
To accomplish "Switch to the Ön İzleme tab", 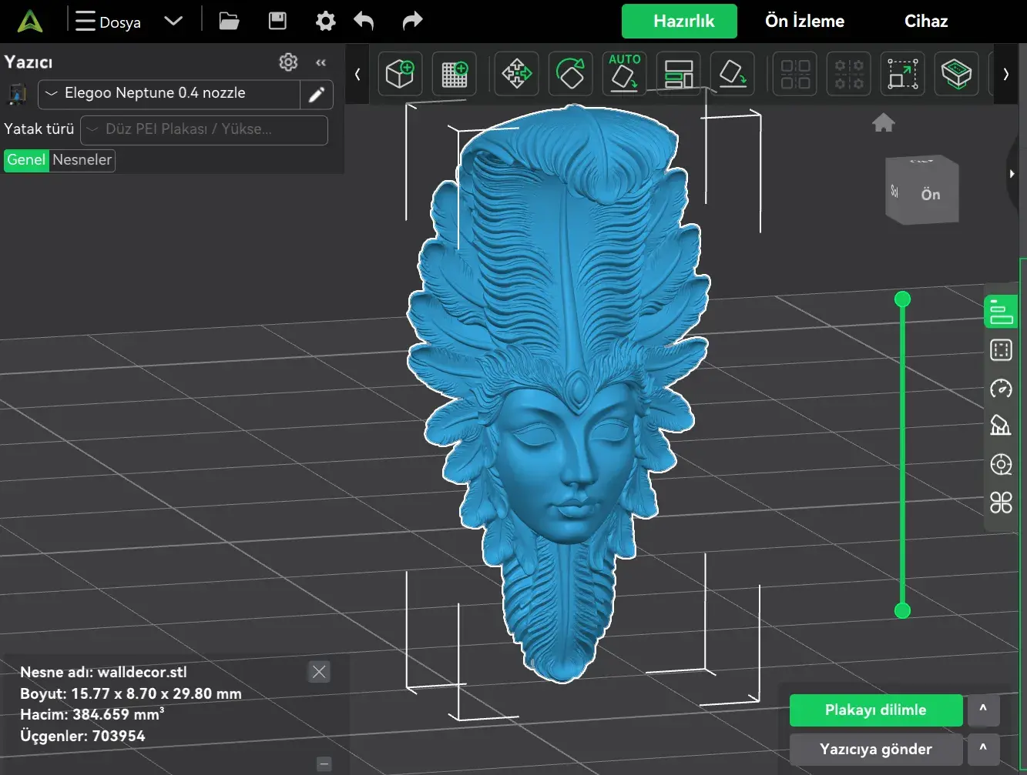I will (x=804, y=22).
